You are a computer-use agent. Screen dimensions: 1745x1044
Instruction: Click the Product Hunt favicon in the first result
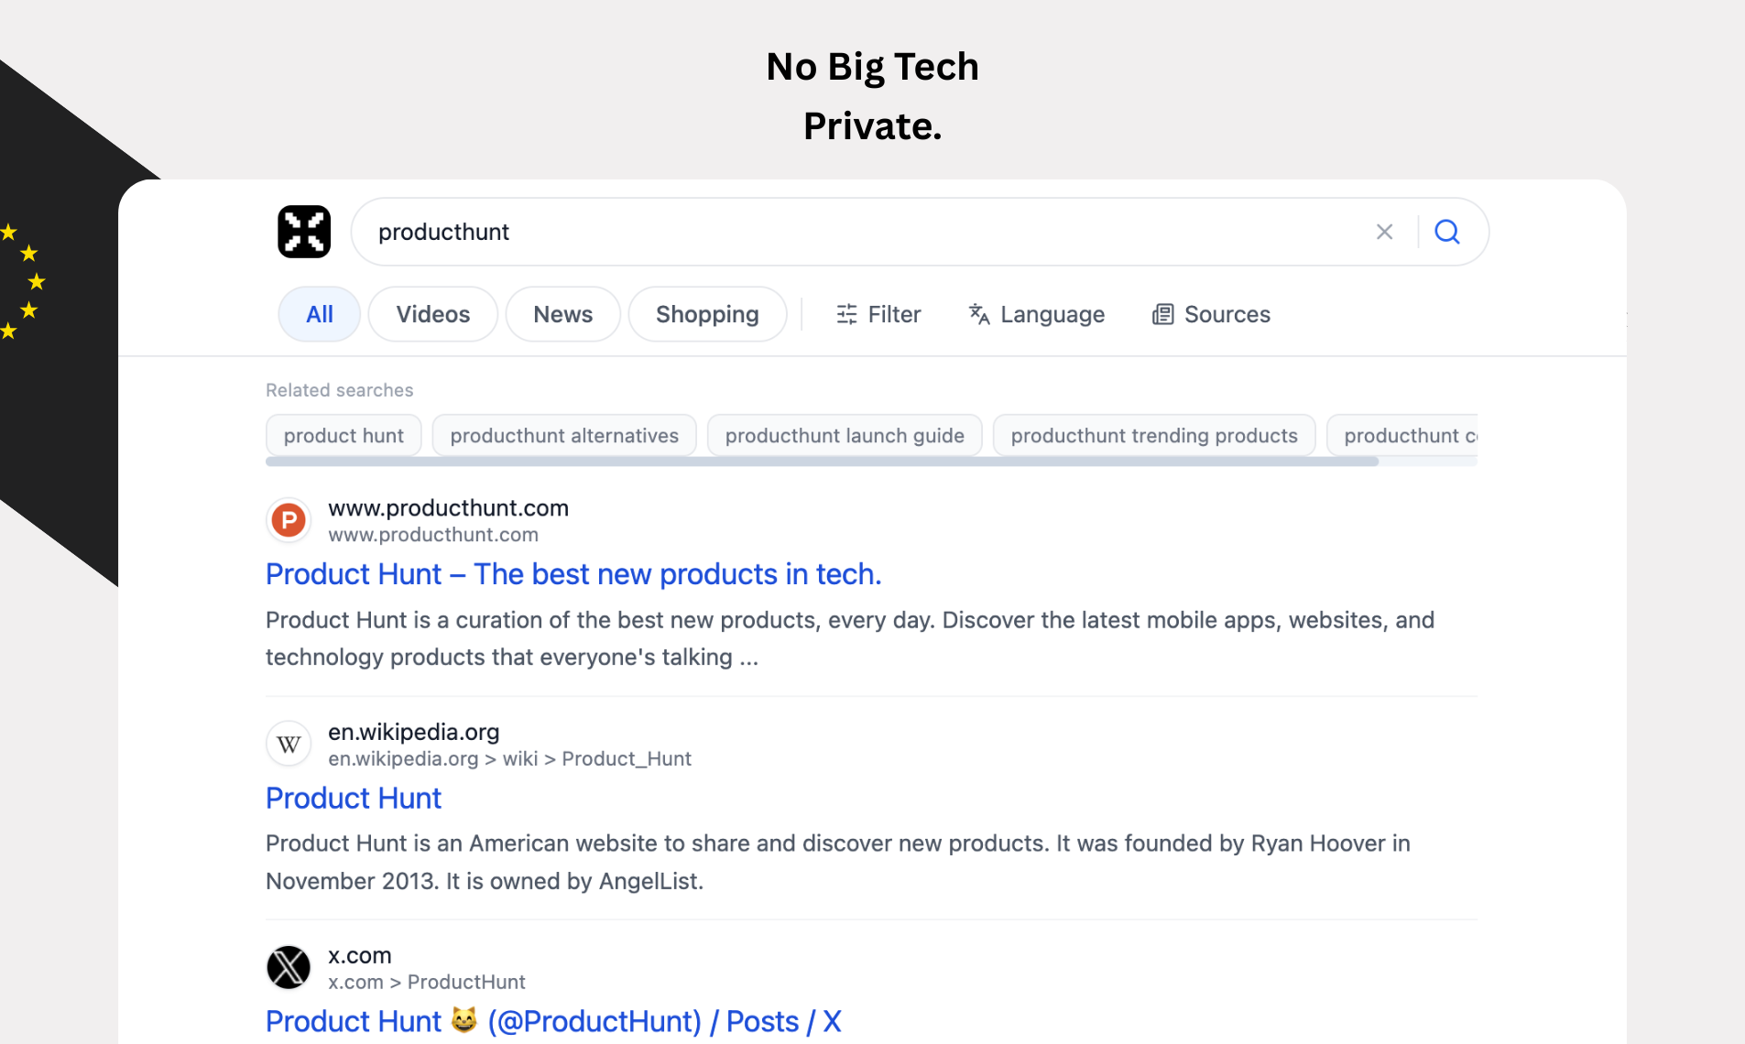pyautogui.click(x=288, y=519)
